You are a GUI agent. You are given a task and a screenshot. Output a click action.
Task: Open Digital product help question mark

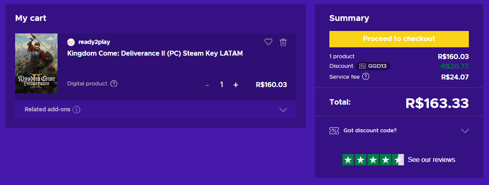114,84
